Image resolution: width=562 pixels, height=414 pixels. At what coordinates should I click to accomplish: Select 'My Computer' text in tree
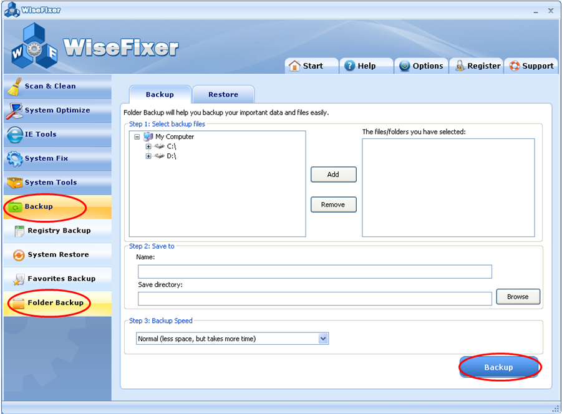tap(175, 137)
